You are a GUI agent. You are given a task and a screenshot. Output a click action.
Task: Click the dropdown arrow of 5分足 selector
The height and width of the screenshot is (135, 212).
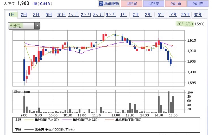(x=37, y=26)
